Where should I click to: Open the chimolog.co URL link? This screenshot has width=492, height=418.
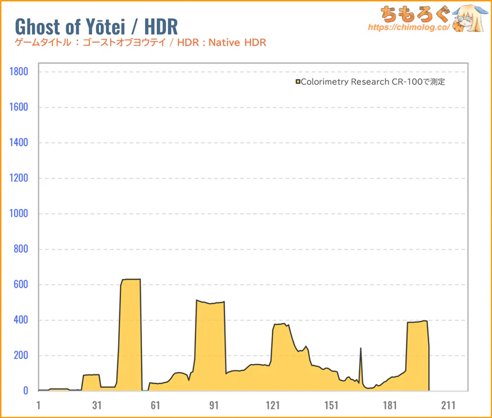[x=407, y=28]
